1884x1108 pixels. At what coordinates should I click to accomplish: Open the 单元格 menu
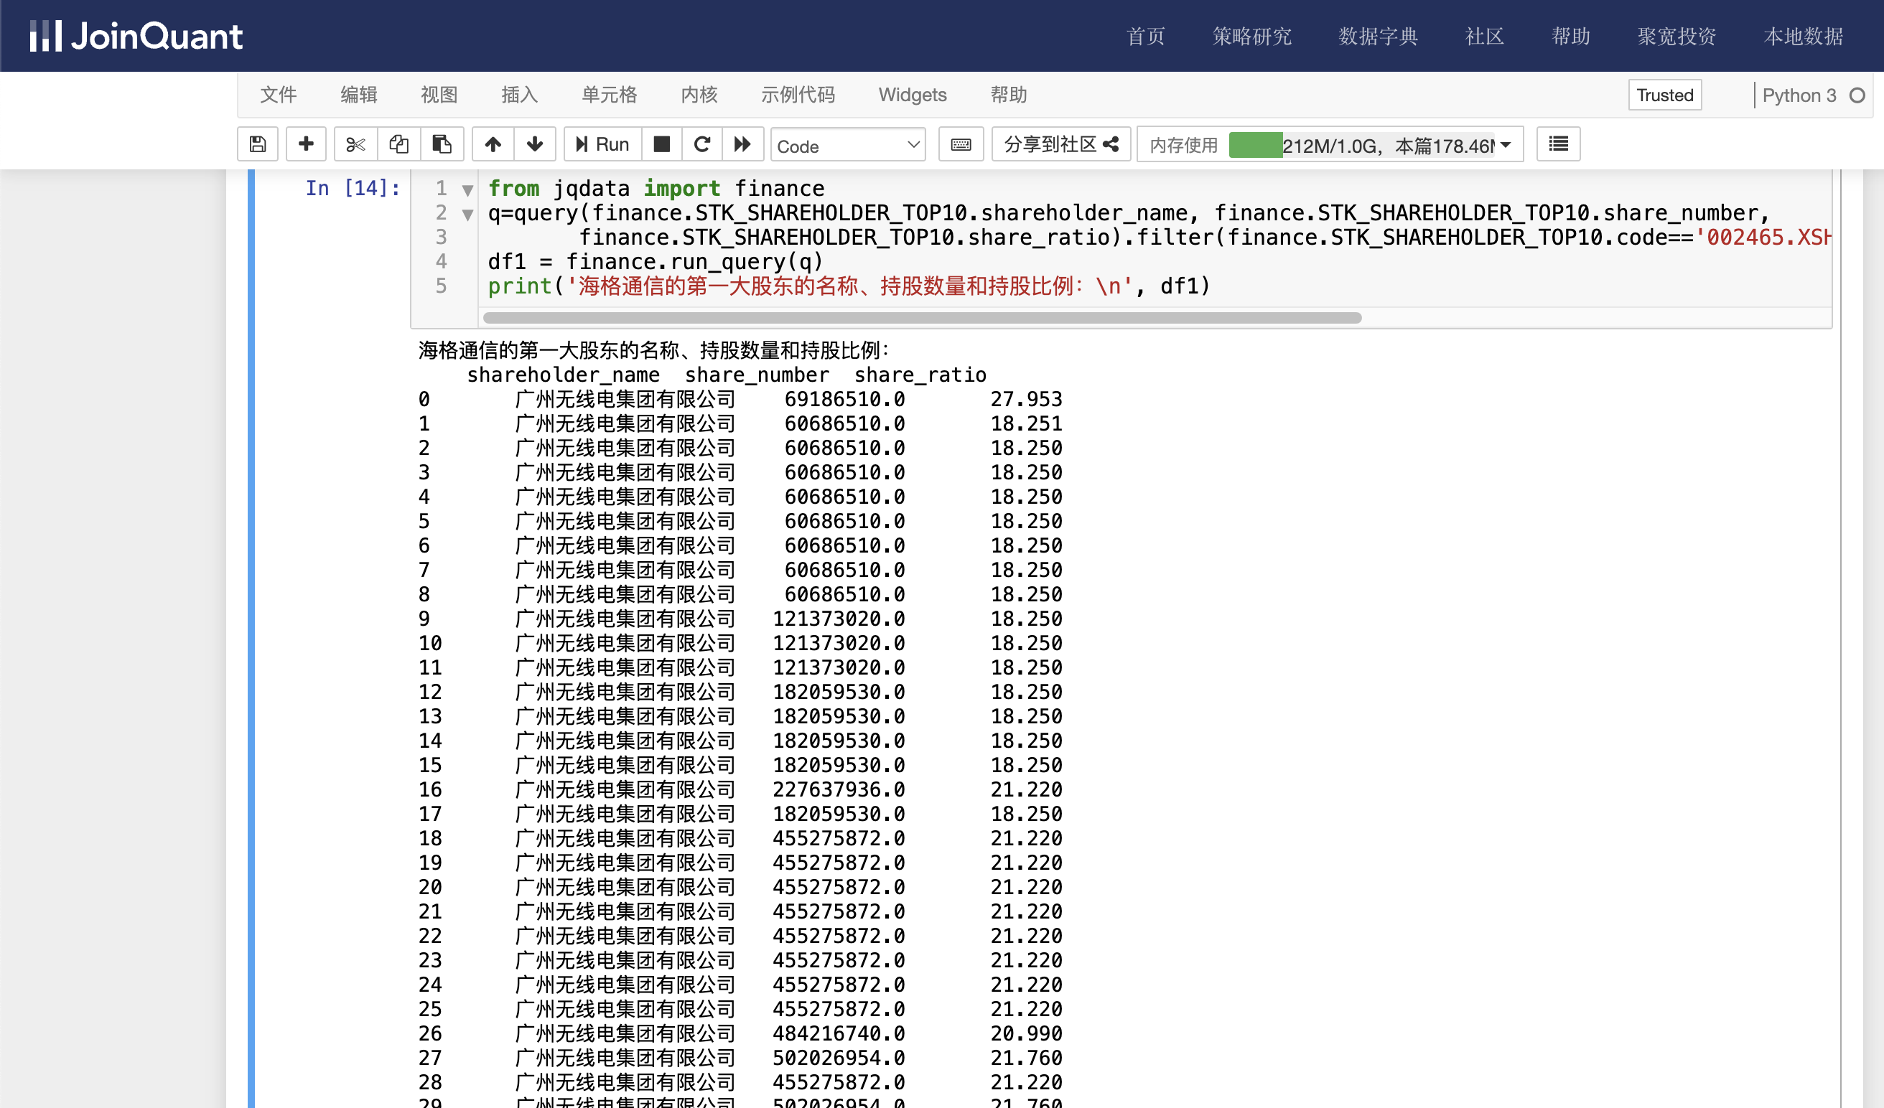coord(610,95)
